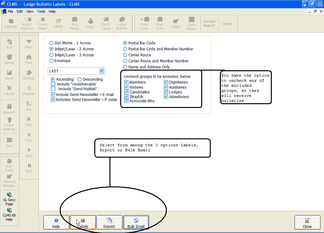Choose the Descending sort order

click(80, 79)
